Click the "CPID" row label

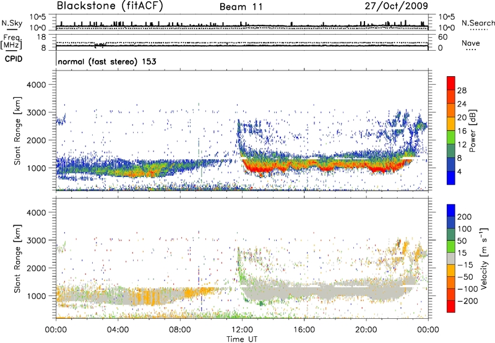tap(14, 59)
